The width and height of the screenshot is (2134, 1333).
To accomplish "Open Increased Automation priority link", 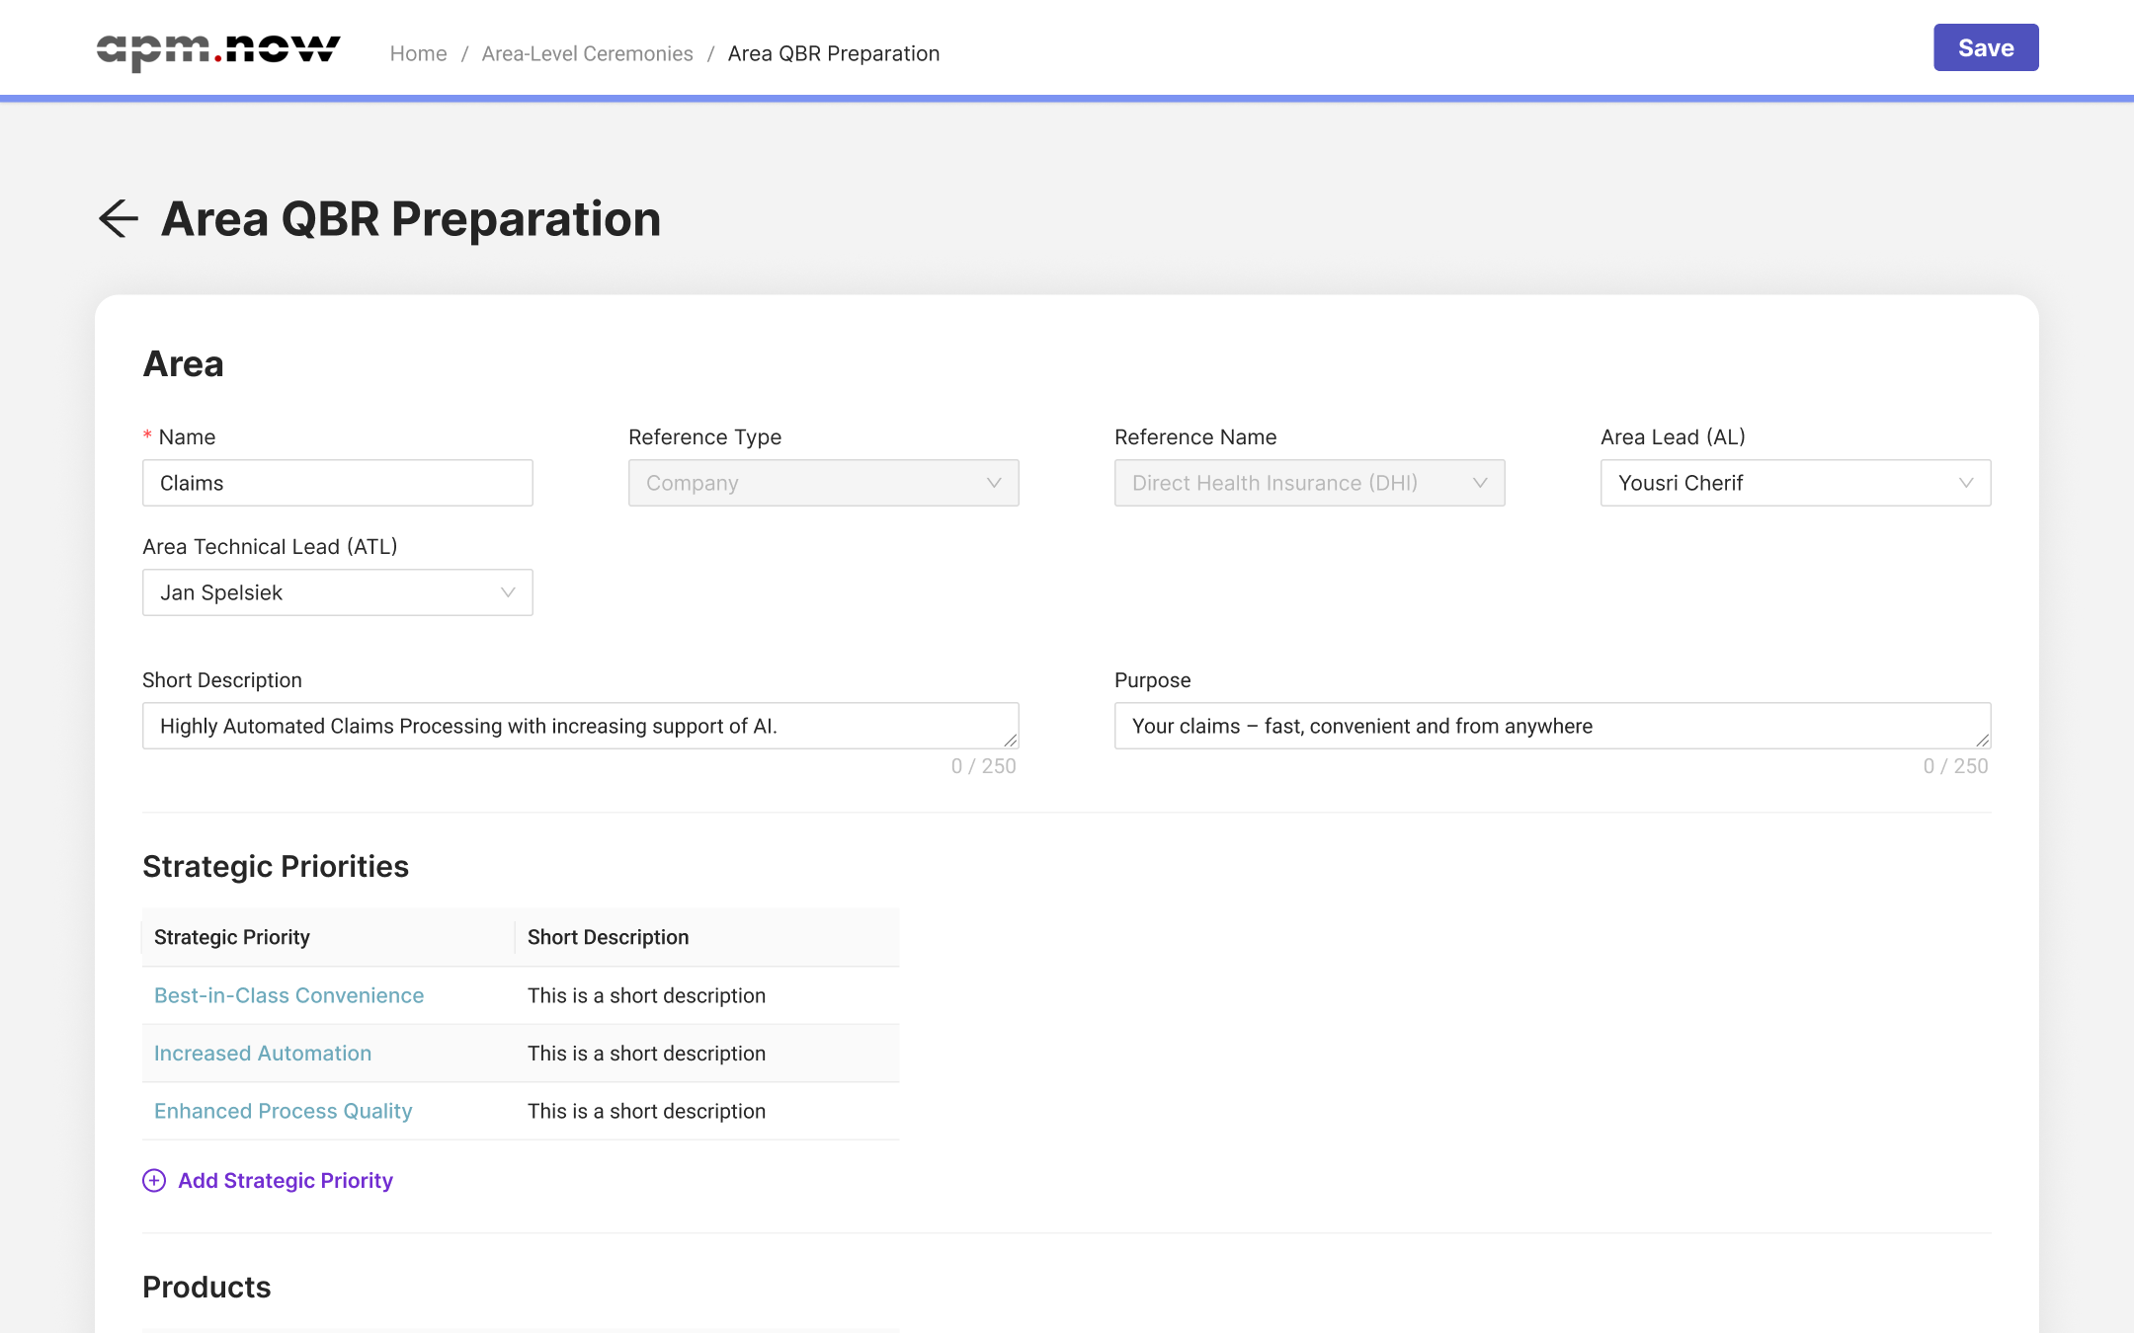I will (263, 1054).
